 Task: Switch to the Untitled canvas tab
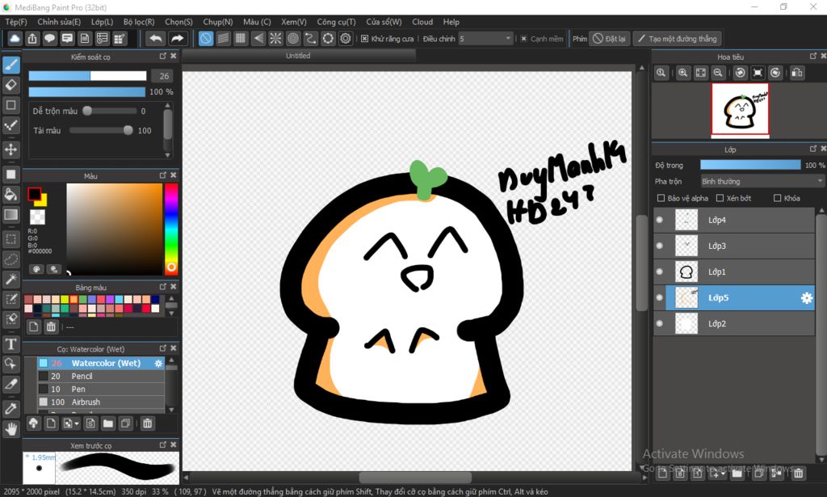click(x=299, y=56)
